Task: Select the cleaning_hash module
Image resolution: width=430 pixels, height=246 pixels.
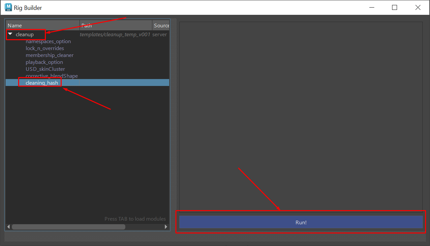Action: [x=42, y=83]
